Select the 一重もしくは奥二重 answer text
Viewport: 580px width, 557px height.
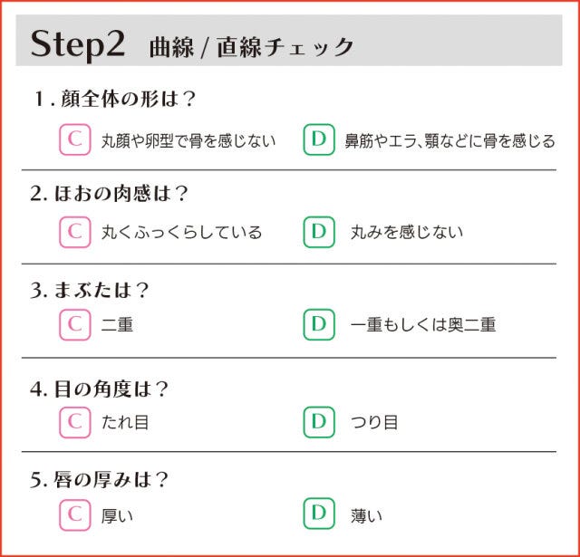[x=423, y=324]
